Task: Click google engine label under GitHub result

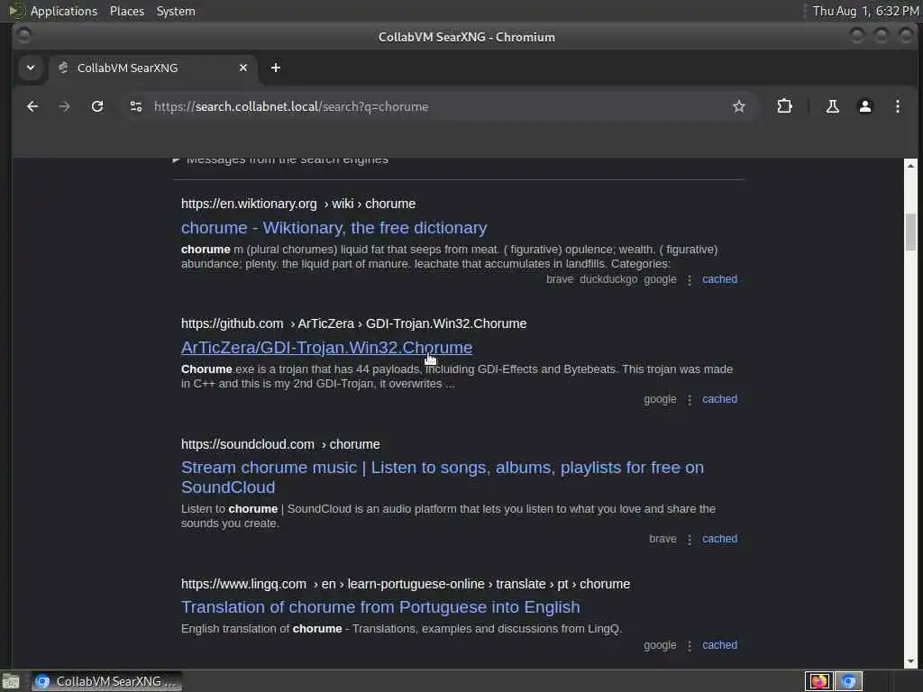Action: [660, 399]
